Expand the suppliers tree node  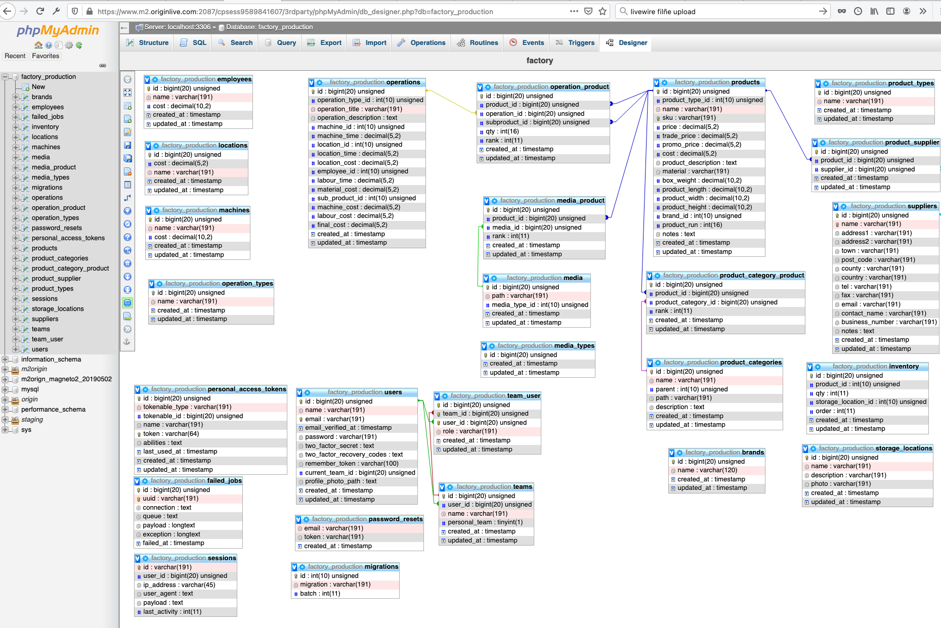15,319
